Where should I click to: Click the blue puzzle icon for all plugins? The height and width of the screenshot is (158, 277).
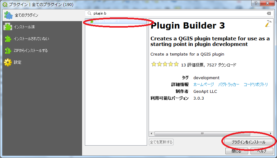pyautogui.click(x=8, y=15)
